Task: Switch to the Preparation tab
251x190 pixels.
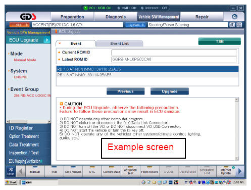Action: tap(72, 17)
